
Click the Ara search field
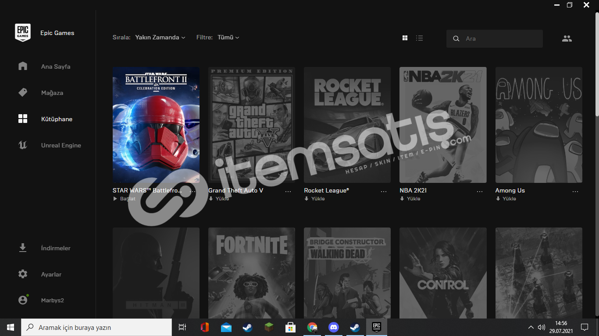[x=495, y=38]
